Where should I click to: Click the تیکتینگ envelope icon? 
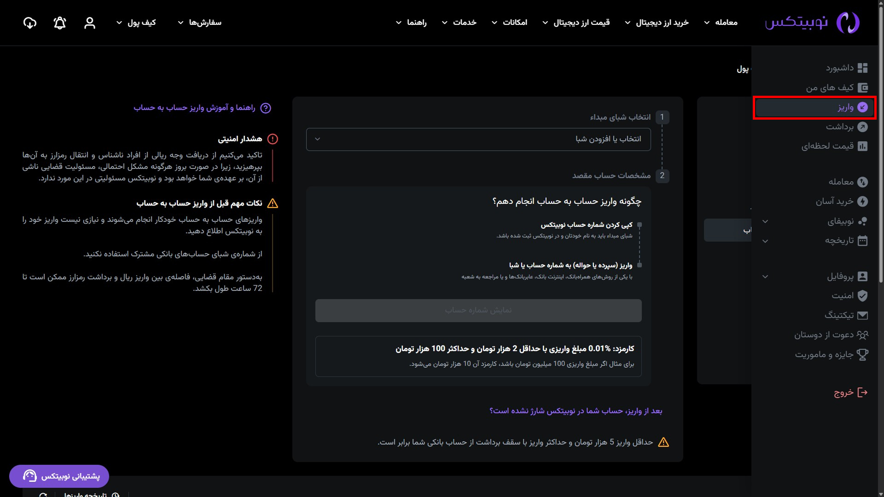(x=863, y=315)
